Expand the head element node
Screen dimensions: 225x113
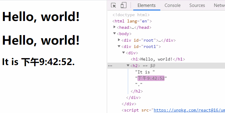click(115, 27)
